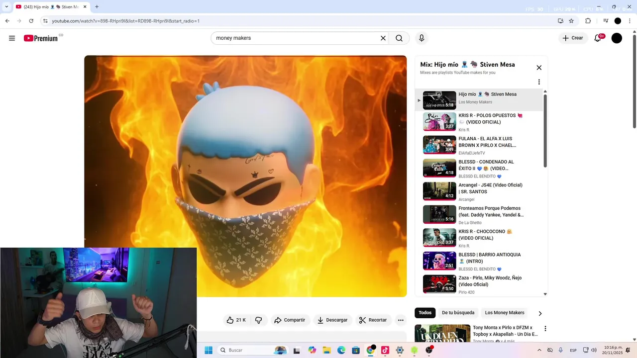Open Chrome profile avatar

pyautogui.click(x=618, y=21)
